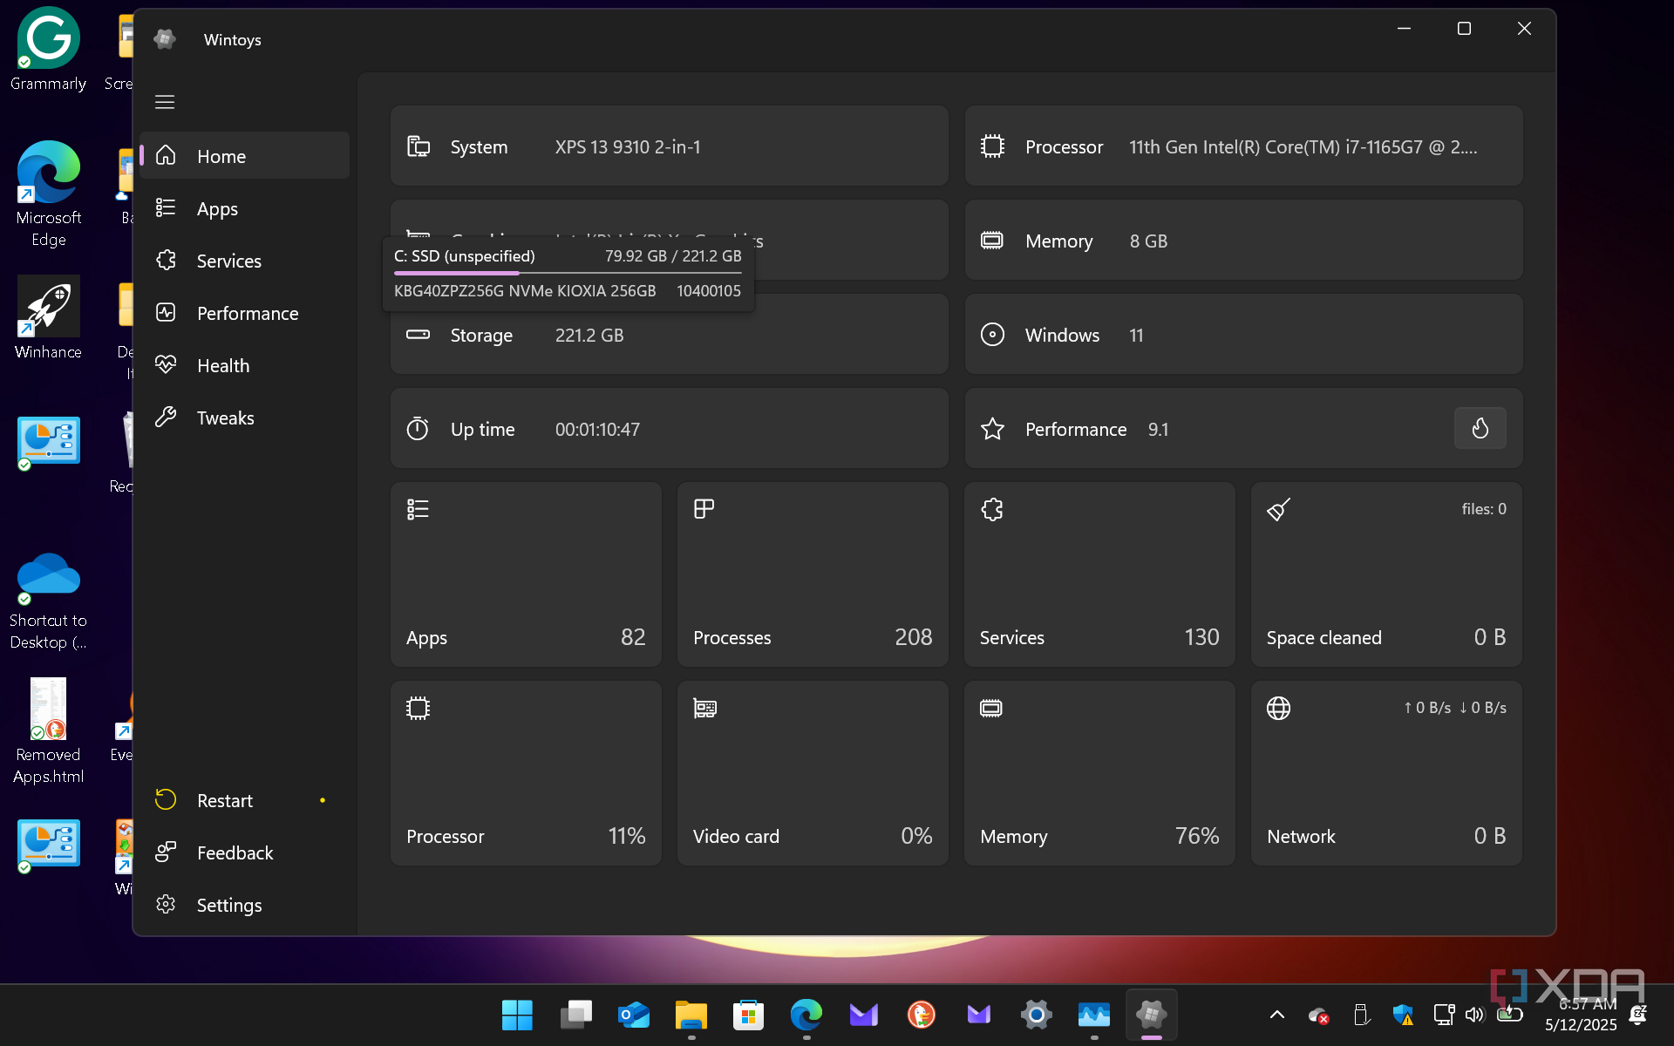Click Restart in the sidebar

click(245, 800)
